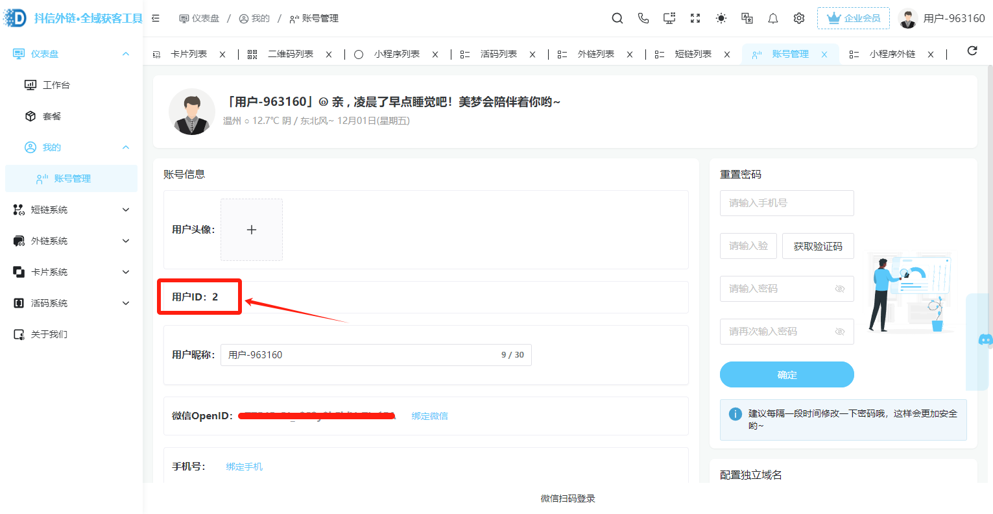Open notifications bell icon

pyautogui.click(x=773, y=18)
